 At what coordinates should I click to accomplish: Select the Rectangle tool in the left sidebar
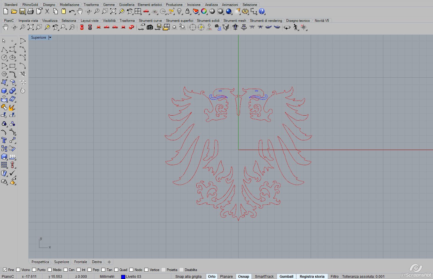point(12,66)
